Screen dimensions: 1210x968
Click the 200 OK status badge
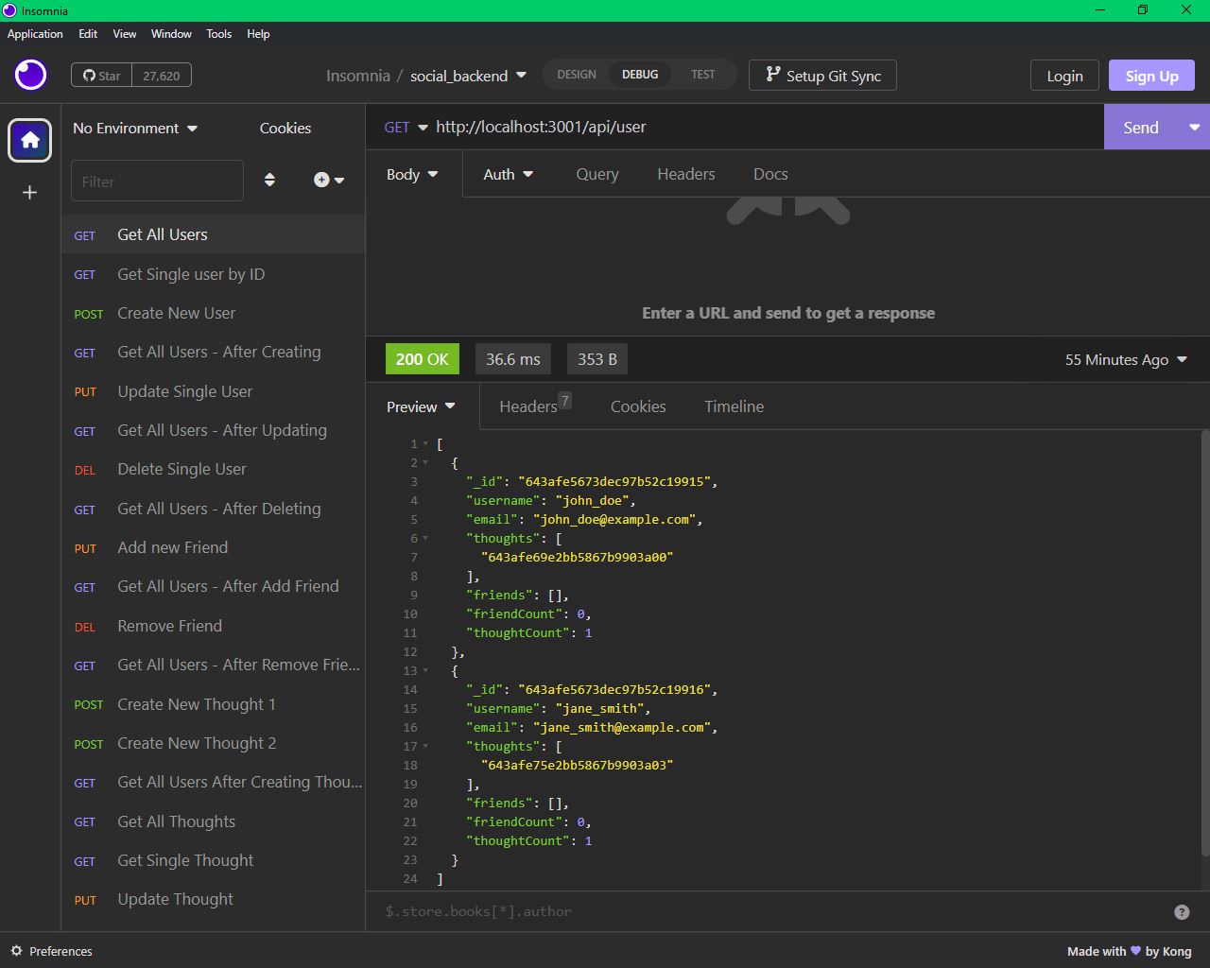423,359
